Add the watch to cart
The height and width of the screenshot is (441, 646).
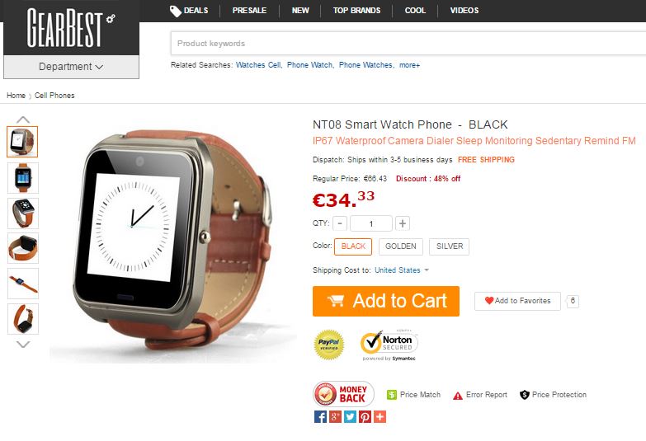click(x=386, y=301)
